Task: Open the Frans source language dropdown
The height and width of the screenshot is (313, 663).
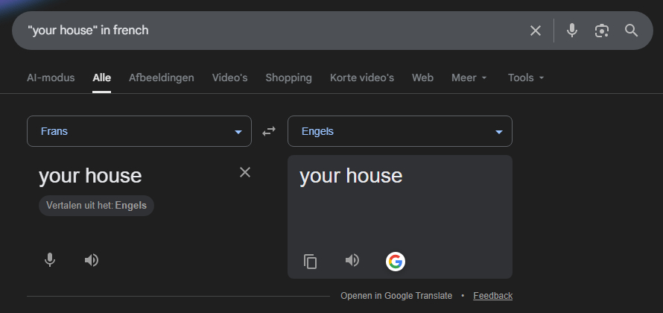Action: [x=139, y=131]
